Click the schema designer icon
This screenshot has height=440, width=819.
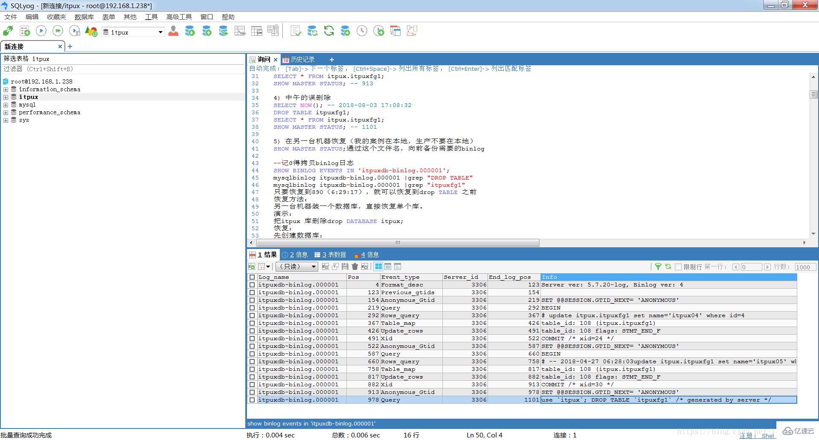(x=412, y=31)
